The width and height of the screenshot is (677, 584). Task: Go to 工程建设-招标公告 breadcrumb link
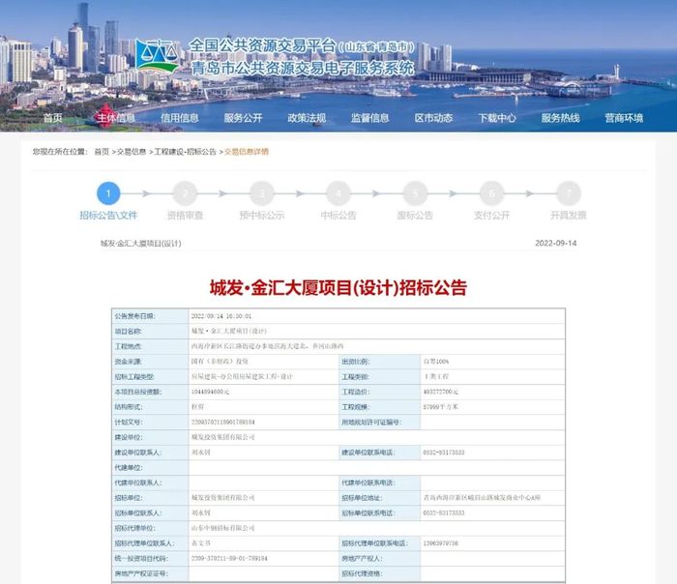coord(185,152)
